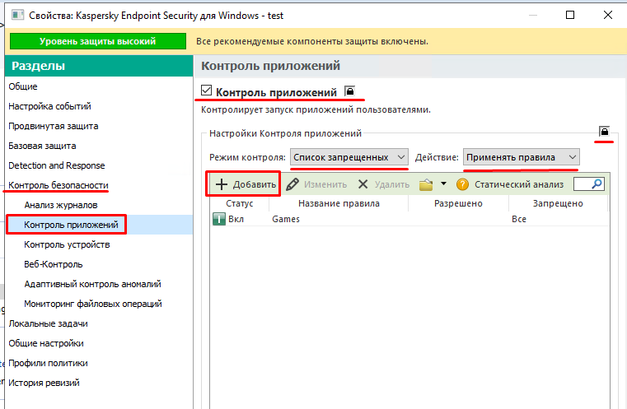Screen dimensions: 627x409
Task: Open the Общие настройки section
Action: (x=46, y=343)
